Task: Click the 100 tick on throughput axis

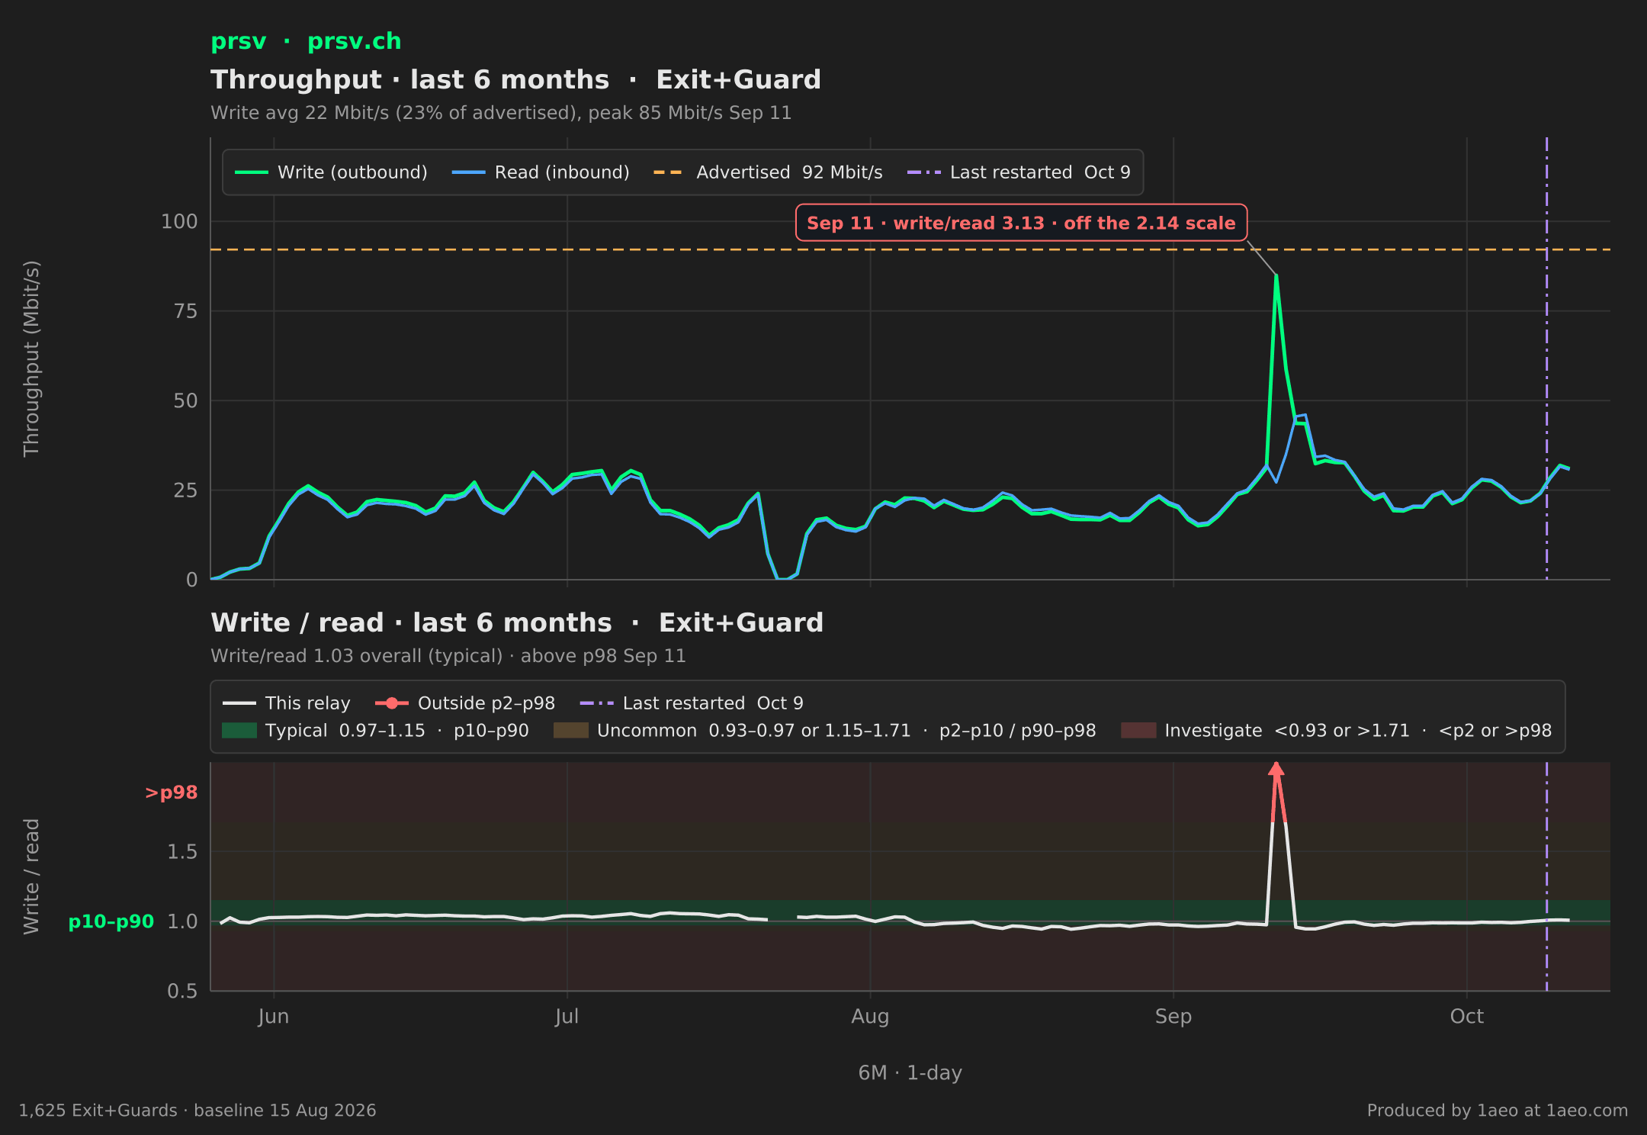Action: pos(179,222)
